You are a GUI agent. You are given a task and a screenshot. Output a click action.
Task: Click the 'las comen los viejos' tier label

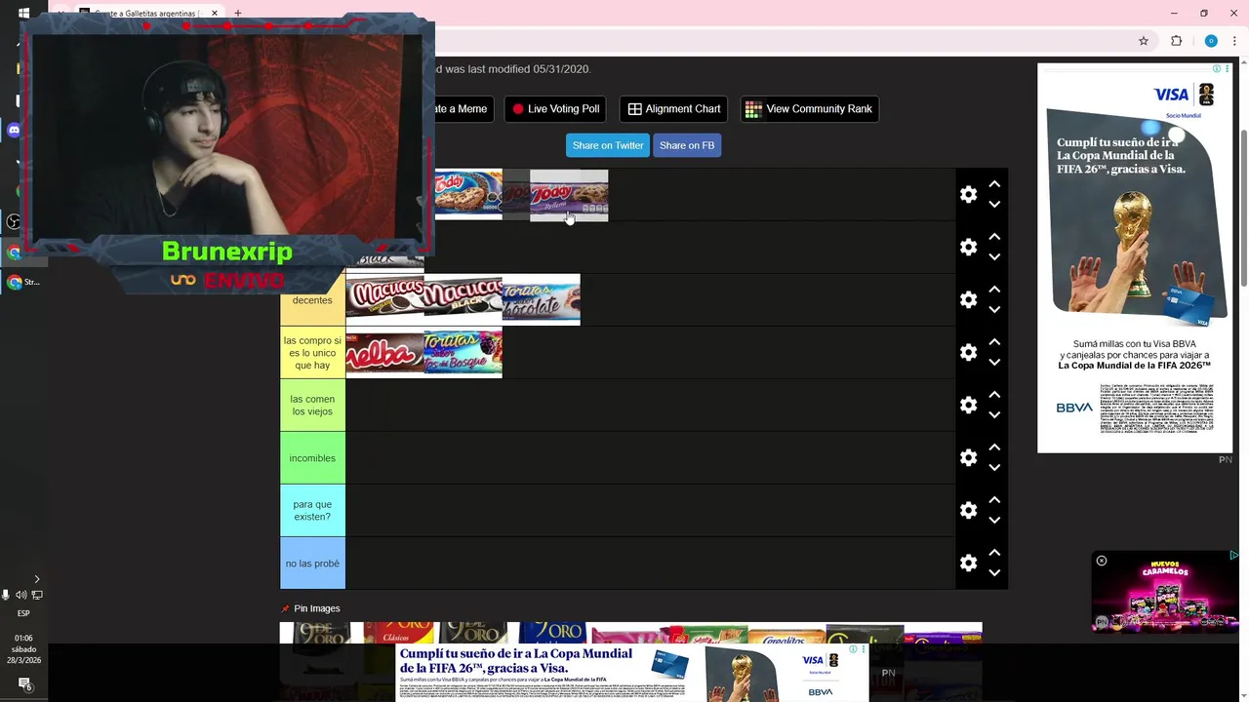(x=312, y=406)
